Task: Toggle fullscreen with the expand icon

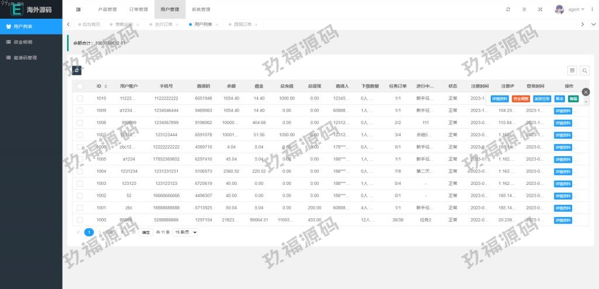Action: [540, 9]
